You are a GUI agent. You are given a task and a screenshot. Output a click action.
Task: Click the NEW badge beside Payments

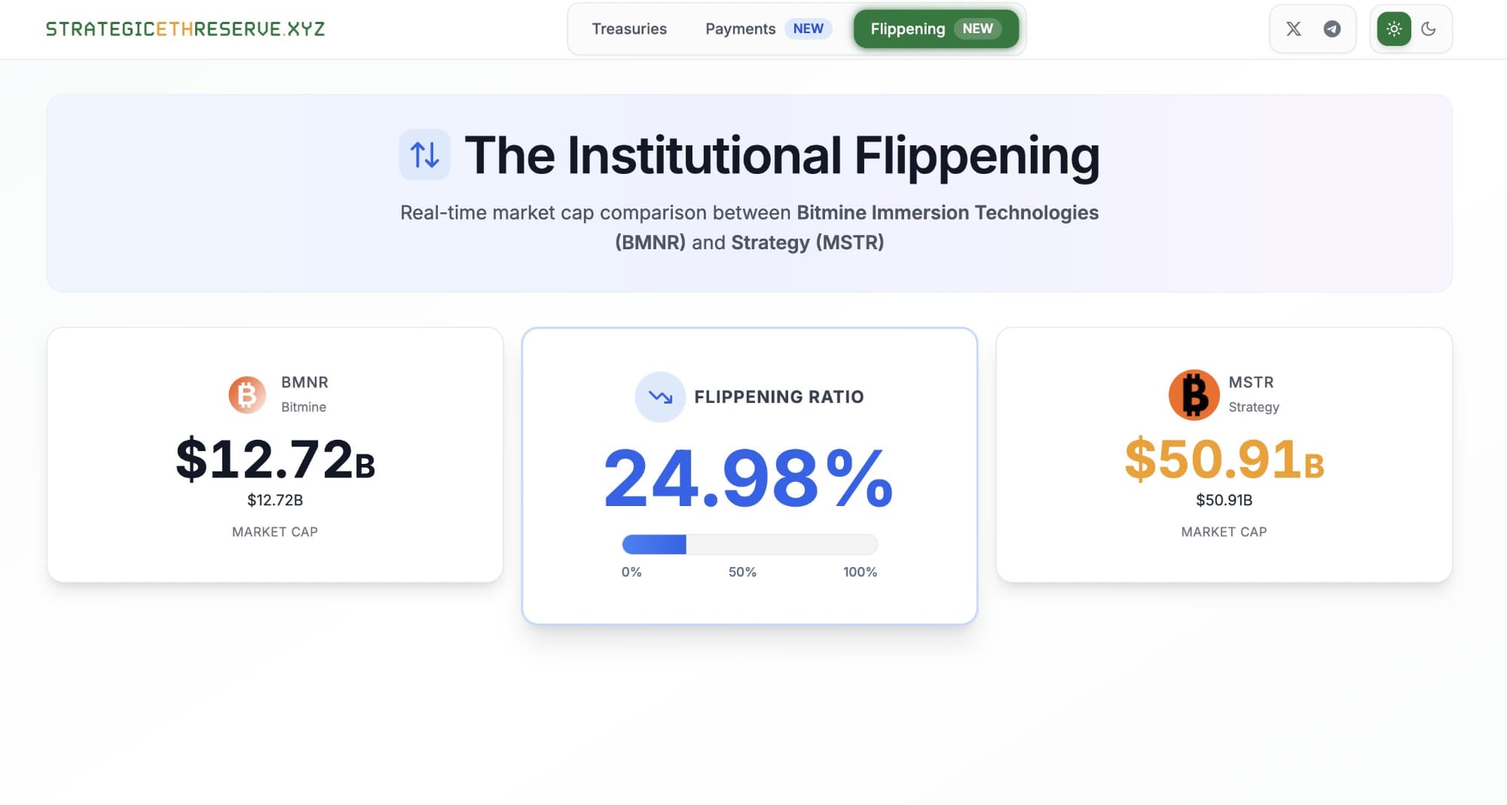(x=808, y=29)
